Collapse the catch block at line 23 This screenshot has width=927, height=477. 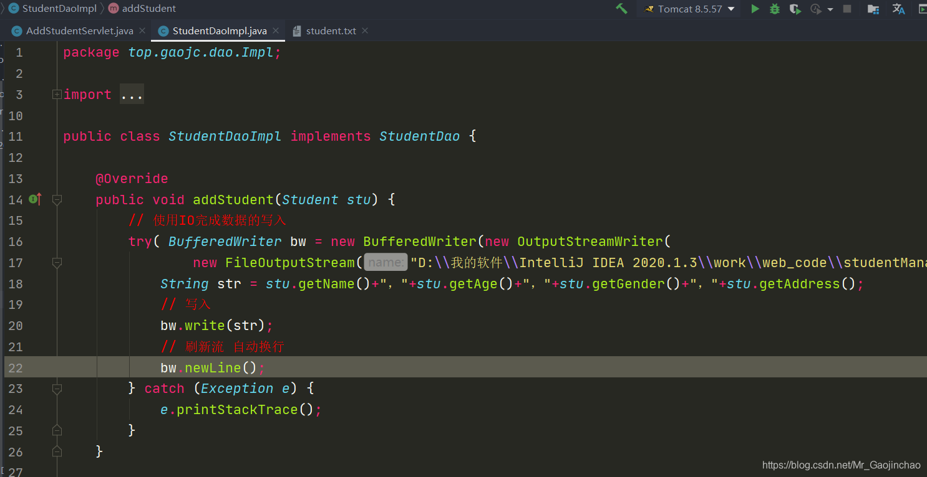point(57,389)
